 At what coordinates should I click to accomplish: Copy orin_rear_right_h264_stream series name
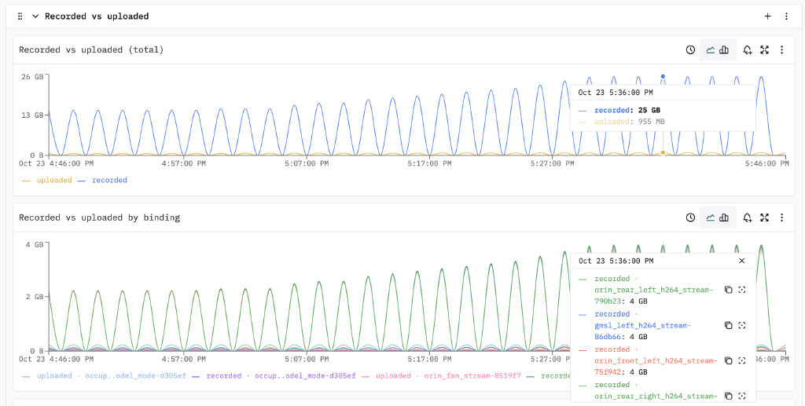[728, 396]
